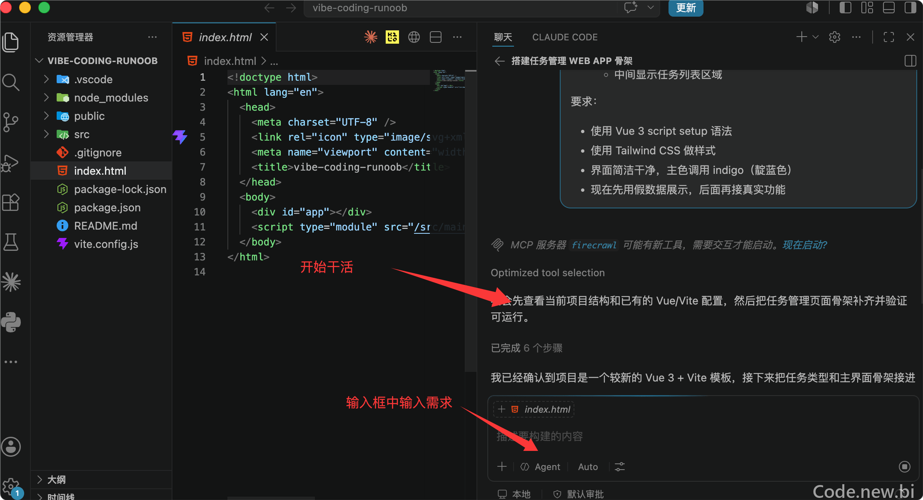Open the Extensions view
This screenshot has width=923, height=500.
(x=11, y=203)
